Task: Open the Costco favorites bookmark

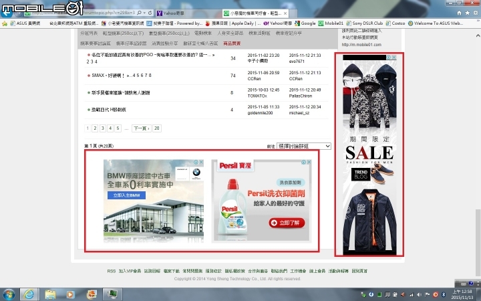Action: (x=395, y=23)
